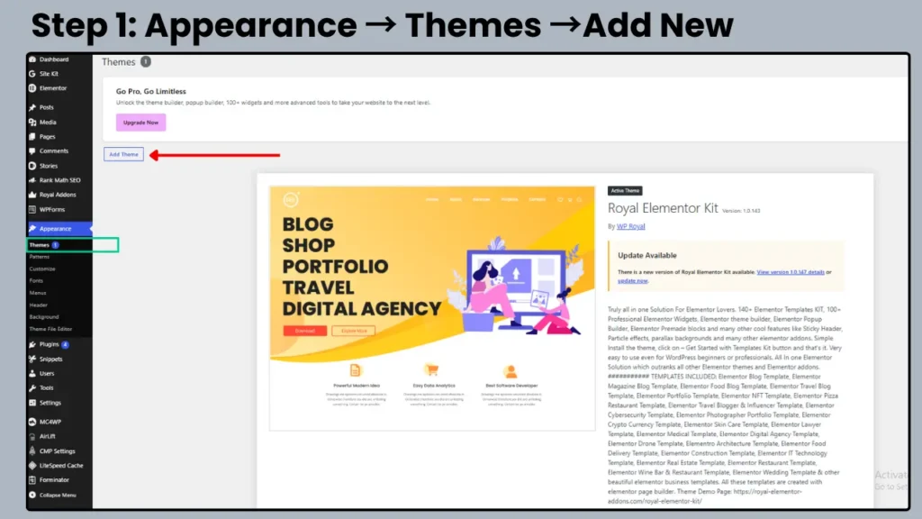Viewport: 922px width, 519px height.
Task: Click the LiteSpeed Cache diamond icon
Action: [32, 466]
